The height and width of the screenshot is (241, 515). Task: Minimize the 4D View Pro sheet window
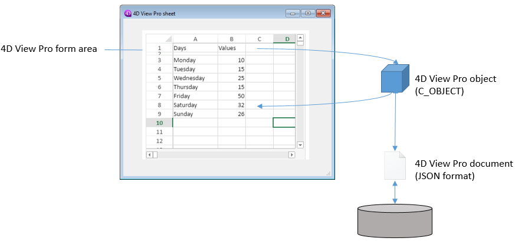[293, 12]
